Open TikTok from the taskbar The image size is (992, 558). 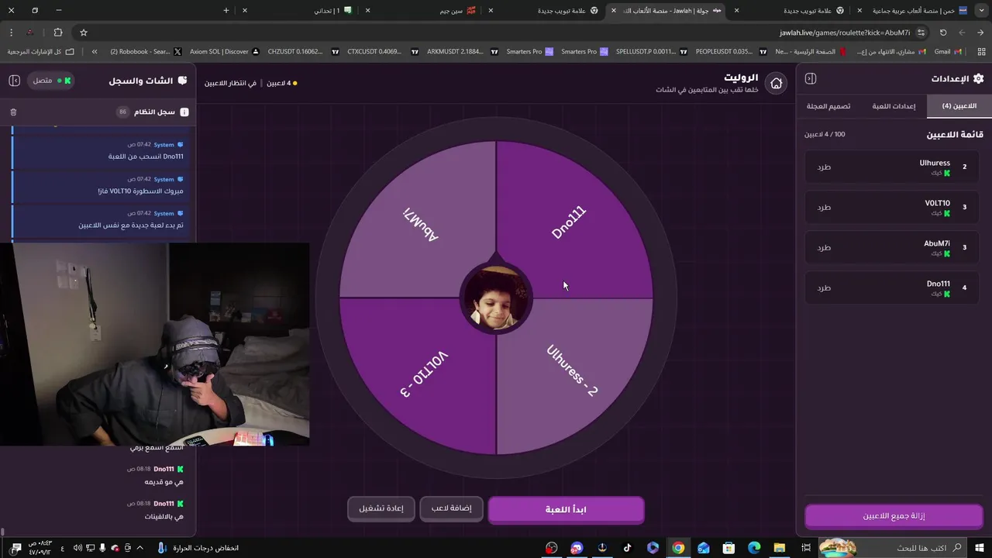(627, 548)
